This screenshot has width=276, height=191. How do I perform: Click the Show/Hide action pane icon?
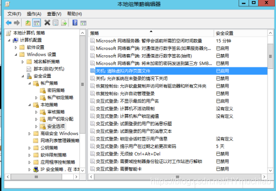pyautogui.click(x=83, y=23)
